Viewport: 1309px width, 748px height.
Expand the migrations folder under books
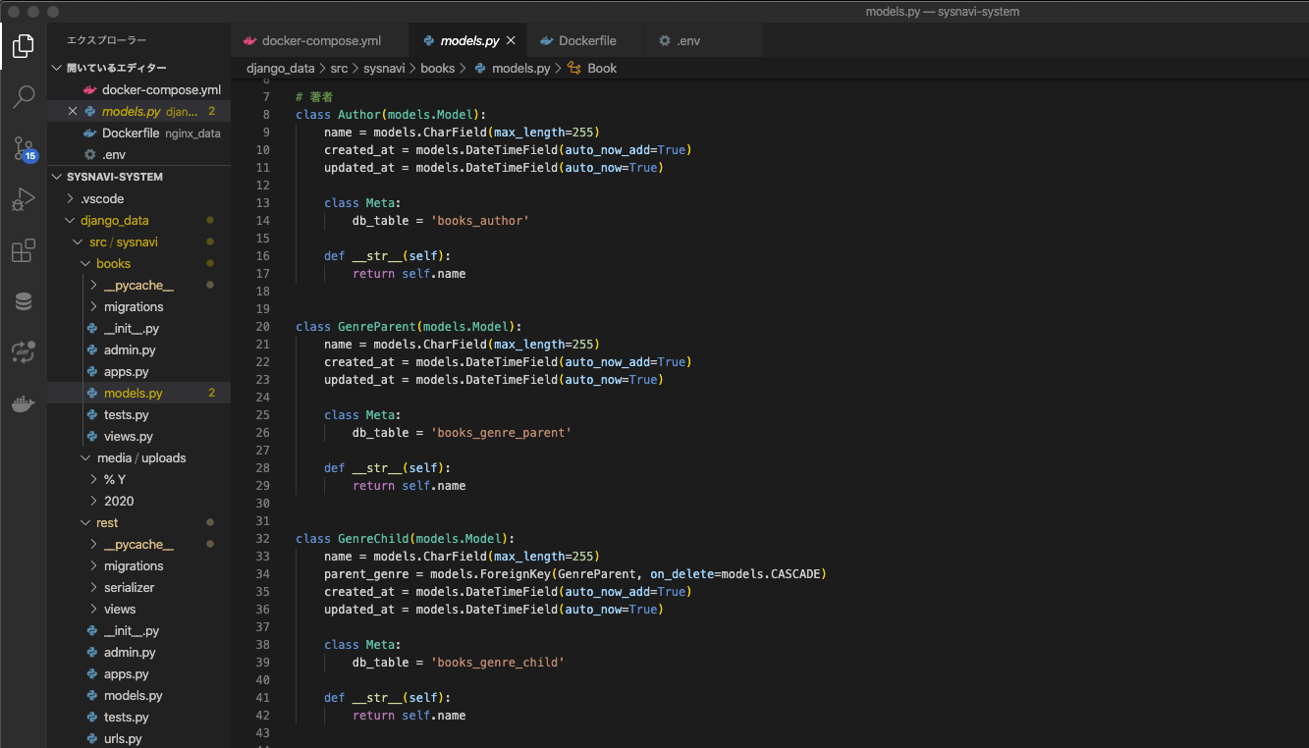tap(134, 307)
